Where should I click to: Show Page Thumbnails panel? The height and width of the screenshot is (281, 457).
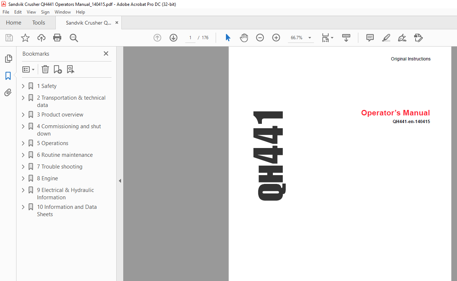pos(8,59)
